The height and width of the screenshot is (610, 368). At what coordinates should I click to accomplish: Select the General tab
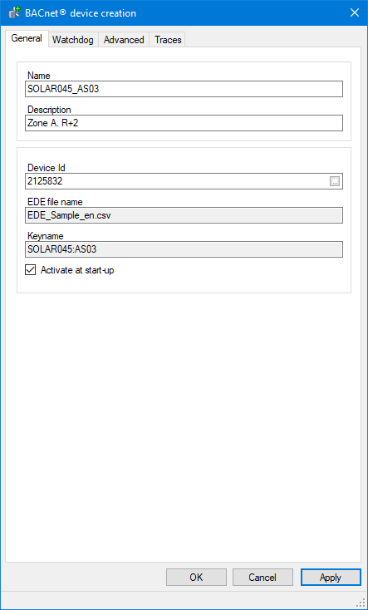27,38
